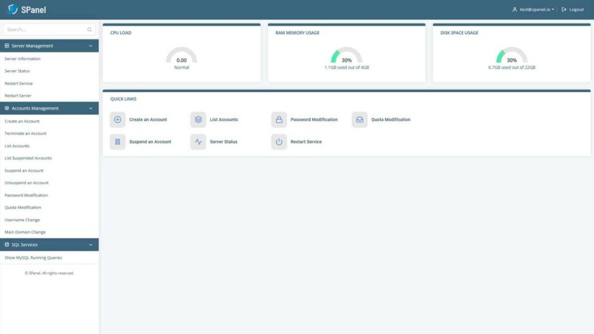Open Create an Account via its plus icon
Viewport: 594px width, 334px height.
117,119
